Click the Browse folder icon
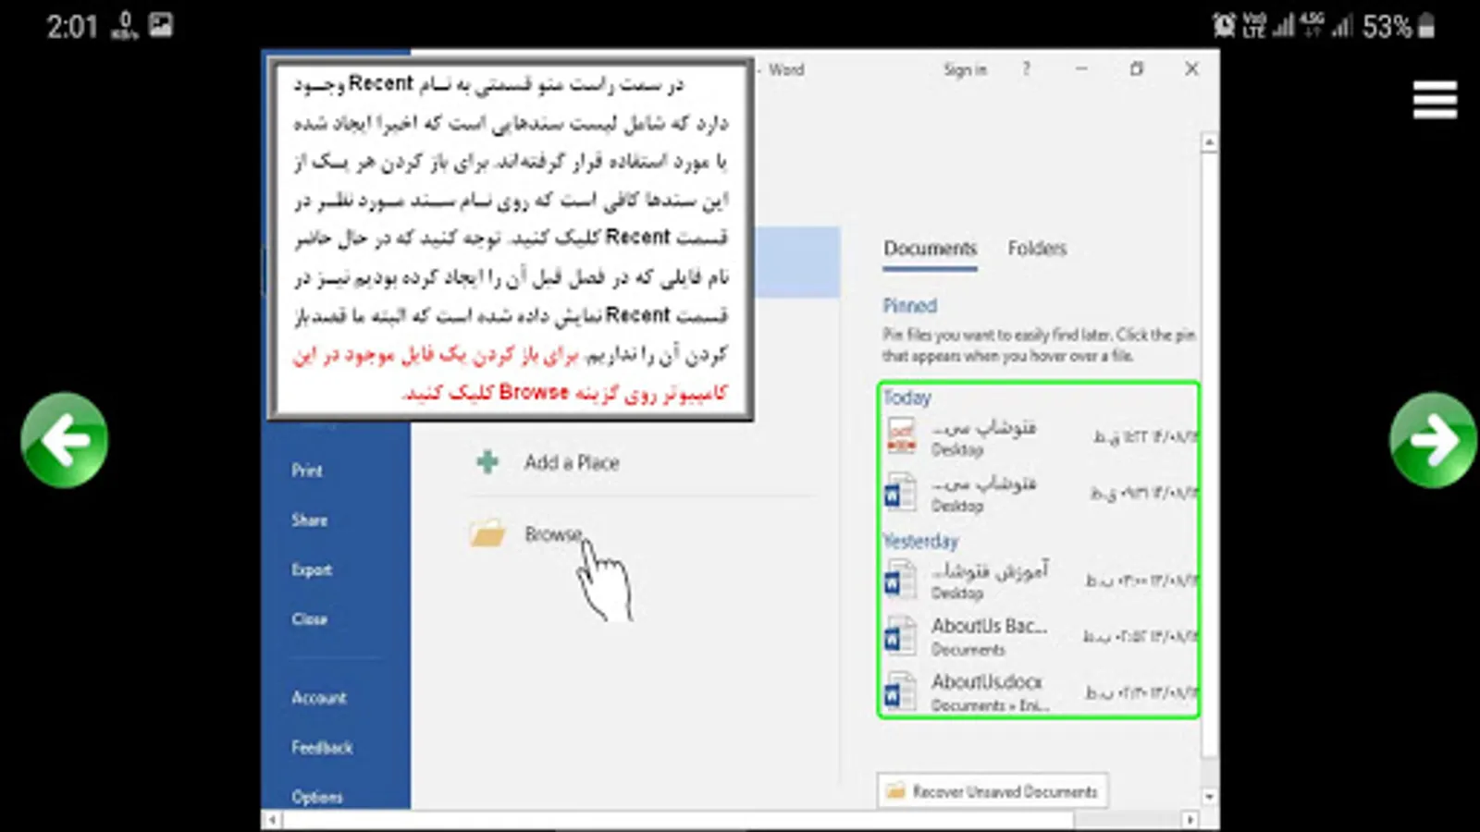 click(x=487, y=533)
